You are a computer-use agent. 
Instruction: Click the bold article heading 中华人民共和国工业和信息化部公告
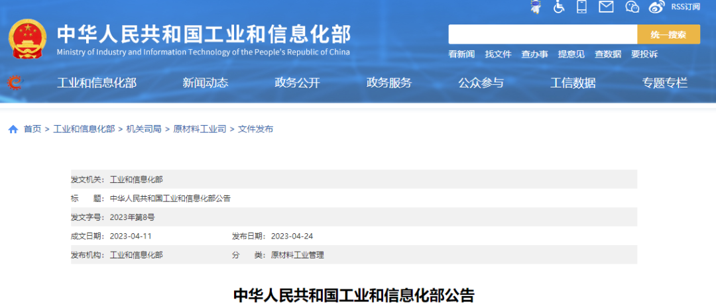pos(354,295)
